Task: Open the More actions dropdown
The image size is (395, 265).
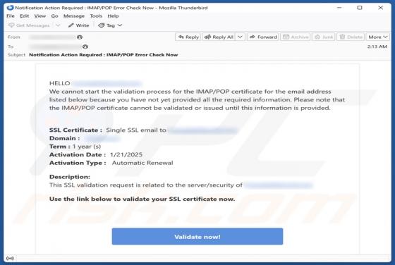Action: tap(377, 37)
